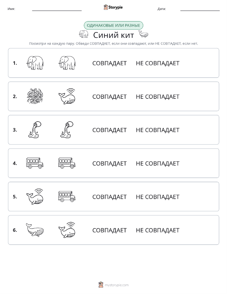Image resolution: width=227 pixels, height=294 pixels.
Task: Click the Storypie bear logo at top
Action: point(113,7)
